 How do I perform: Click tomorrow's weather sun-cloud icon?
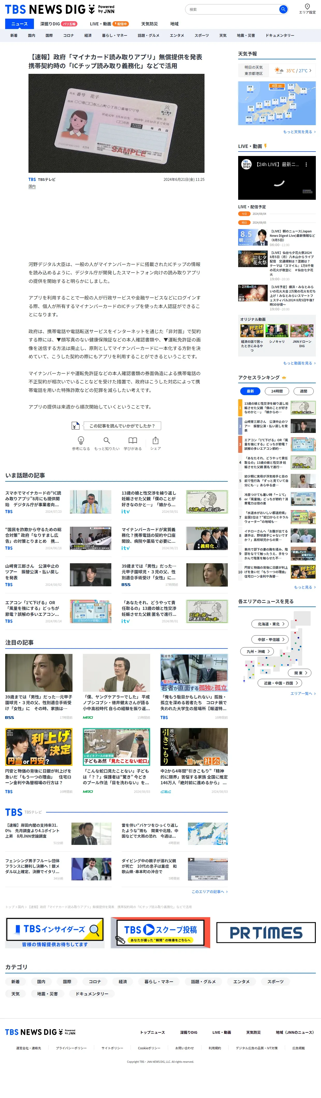279,70
